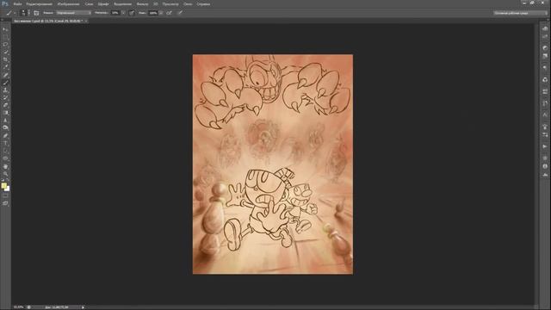
Task: Open the Шрифт menu
Action: pos(103,4)
